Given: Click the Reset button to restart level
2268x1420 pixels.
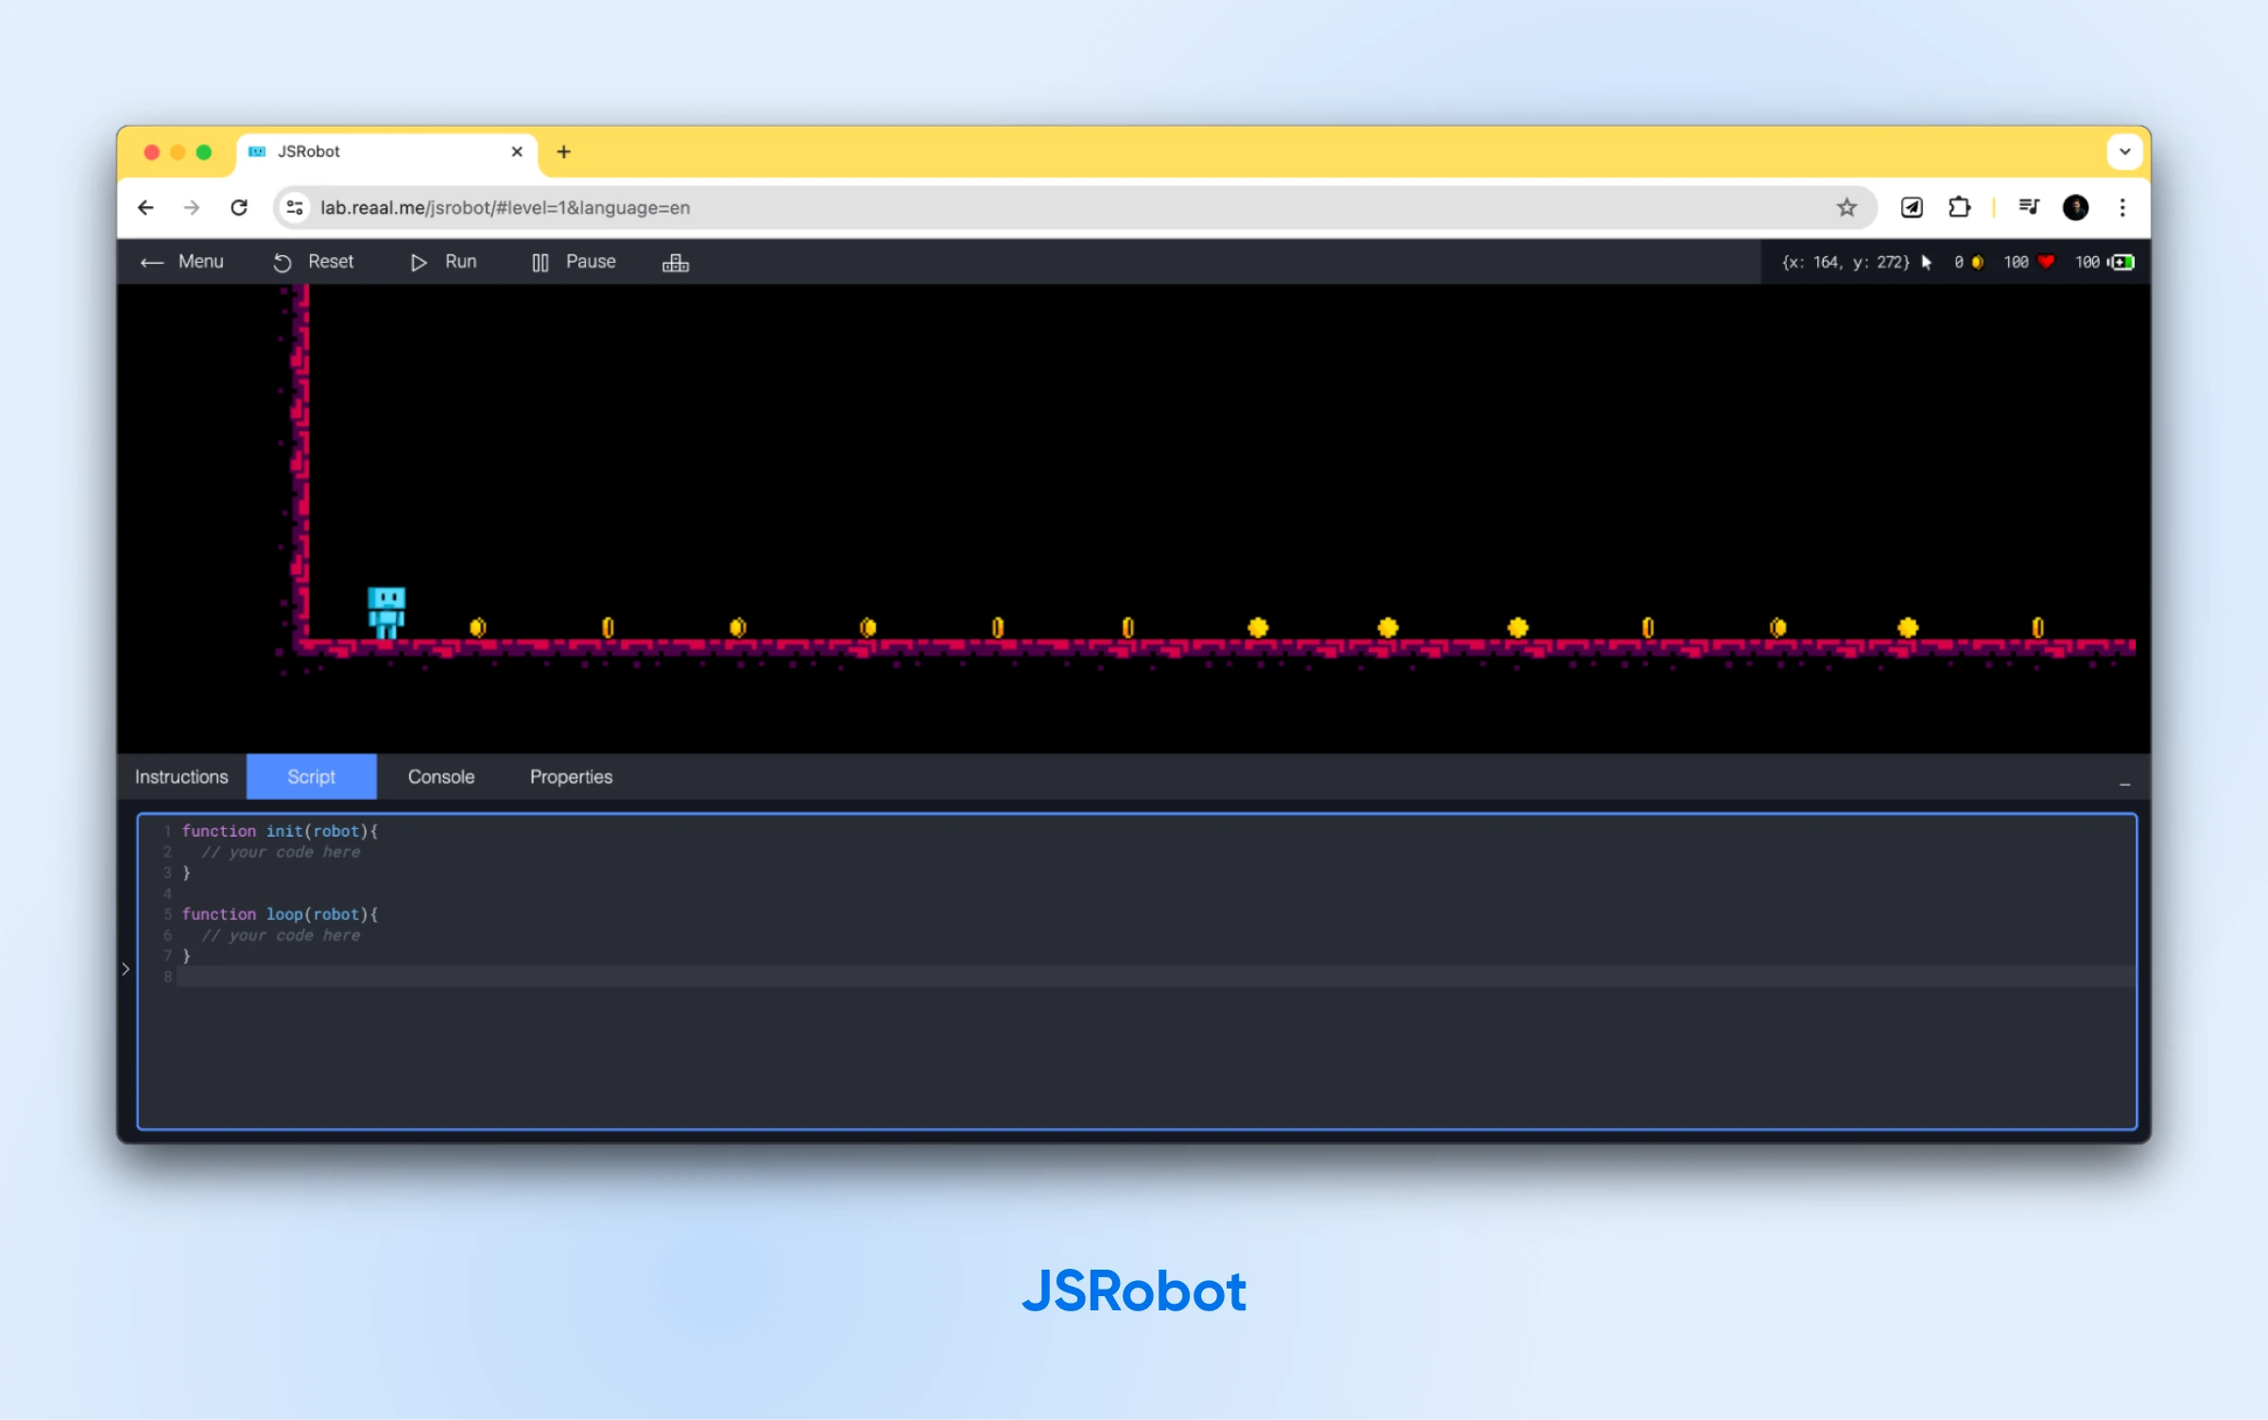Looking at the screenshot, I should (314, 262).
